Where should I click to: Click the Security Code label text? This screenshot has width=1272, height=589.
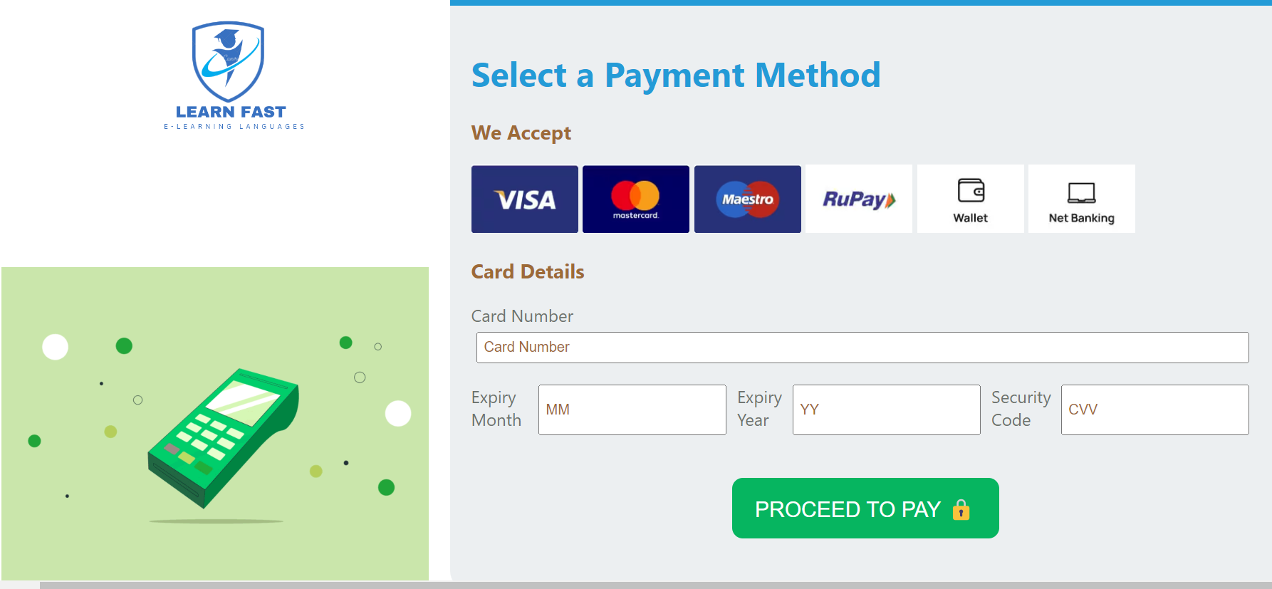[x=1021, y=409]
